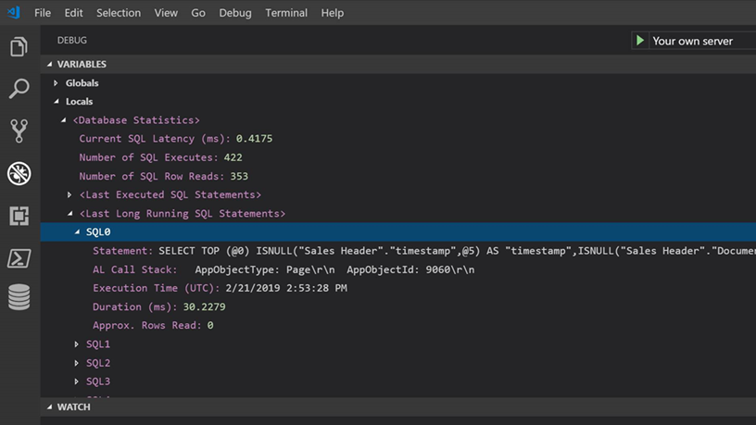The height and width of the screenshot is (425, 756).
Task: Select 'Current SQL Latency (ms): 0.4175' row
Action: 398,139
